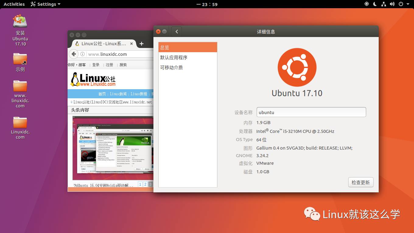414x233 pixels.
Task: Open Linux新闻 in the site navigation bar
Action: [118, 94]
